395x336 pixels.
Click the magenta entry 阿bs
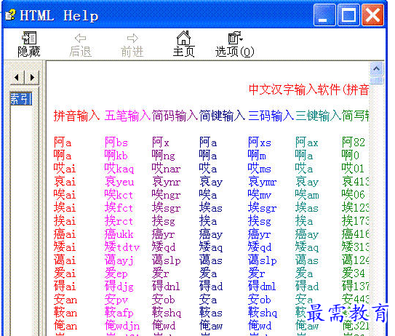pyautogui.click(x=116, y=143)
